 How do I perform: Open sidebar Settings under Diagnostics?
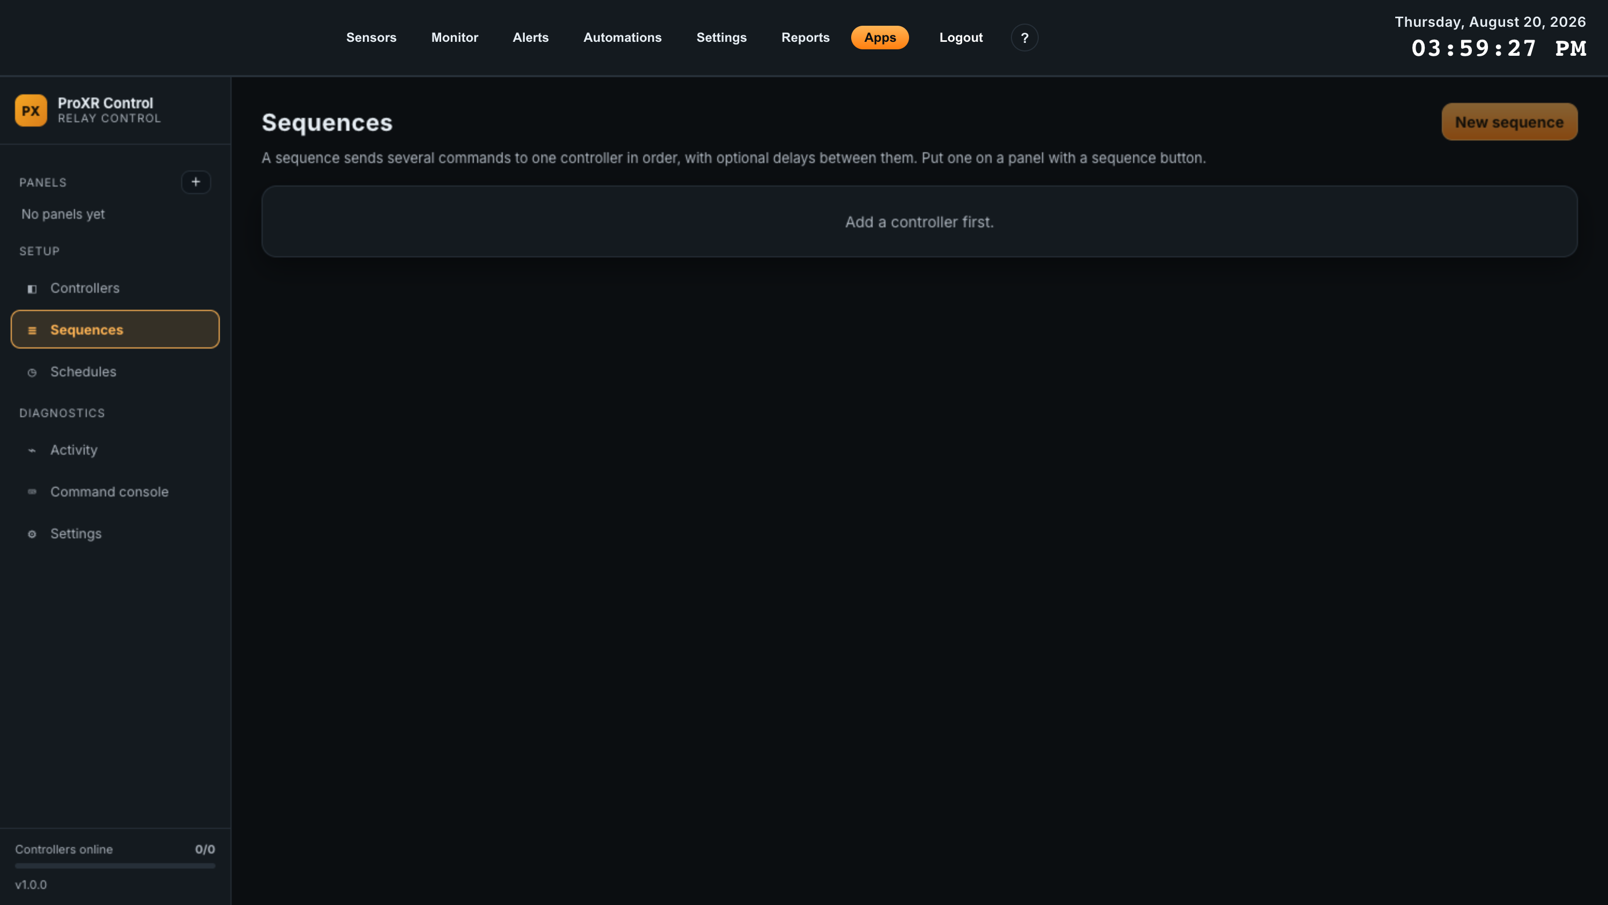pos(115,533)
